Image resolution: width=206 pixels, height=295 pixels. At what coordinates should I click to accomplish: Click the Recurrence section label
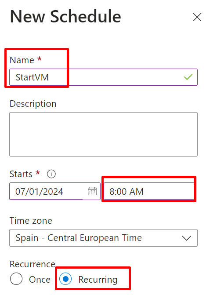(33, 264)
